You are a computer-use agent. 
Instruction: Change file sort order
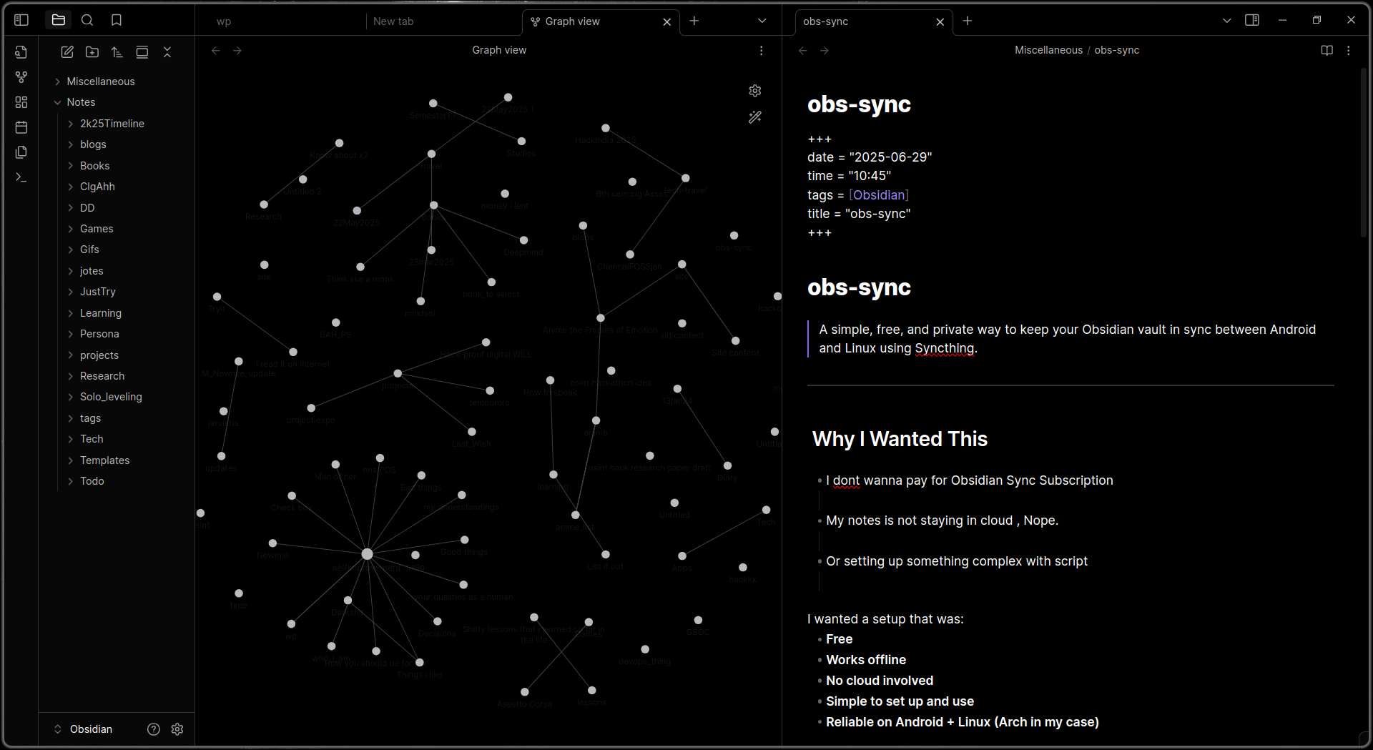(117, 52)
